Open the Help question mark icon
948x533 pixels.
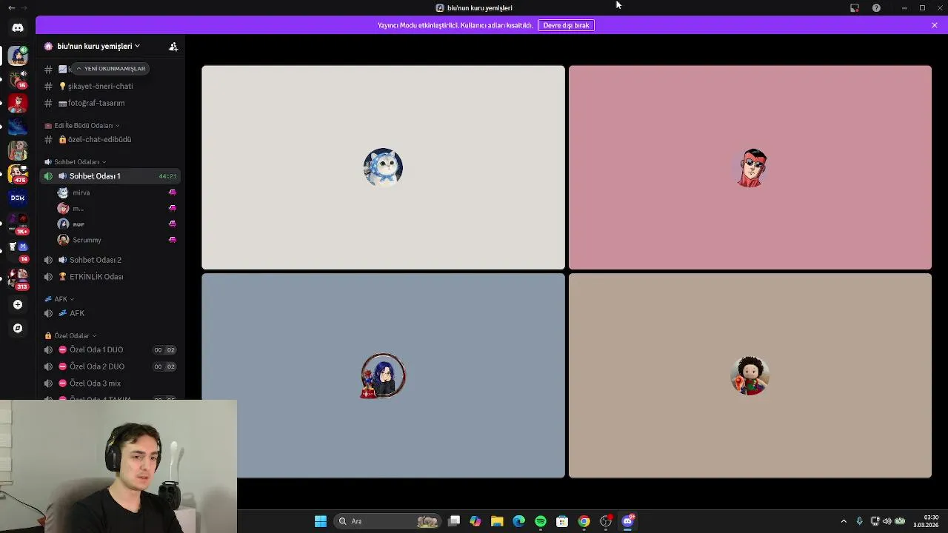876,8
